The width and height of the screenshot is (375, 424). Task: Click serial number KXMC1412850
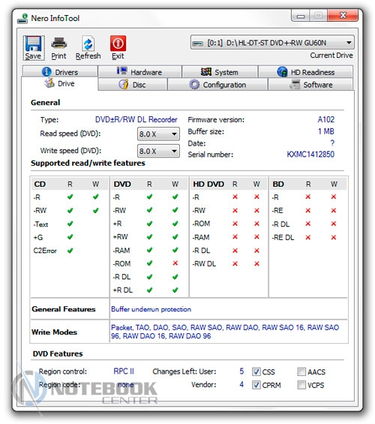310,154
